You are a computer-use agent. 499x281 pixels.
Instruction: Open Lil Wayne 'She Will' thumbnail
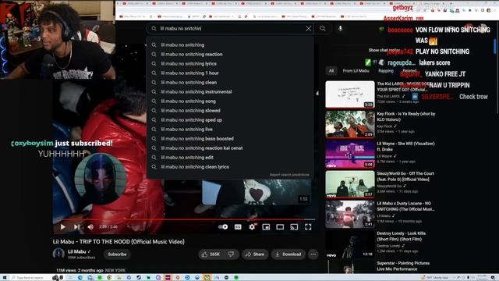(x=350, y=155)
